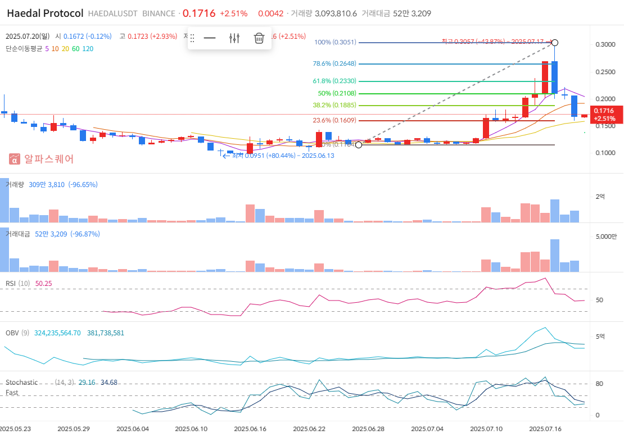Image resolution: width=624 pixels, height=437 pixels.
Task: Click the RSI (10) indicator label
Action: click(x=17, y=284)
